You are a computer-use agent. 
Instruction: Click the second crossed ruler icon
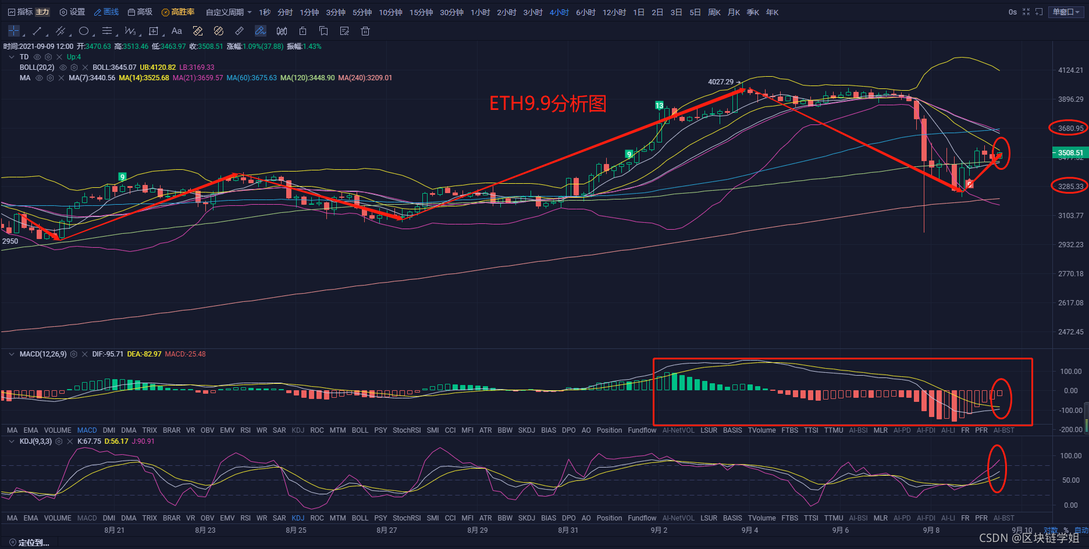point(219,31)
